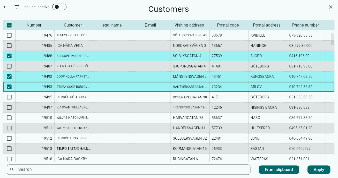Viewport: 338px width, 178px height.
Task: Click the Visiting address column header
Action: click(189, 25)
